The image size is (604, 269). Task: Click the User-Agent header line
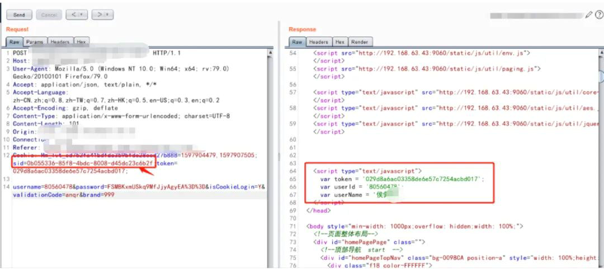click(x=121, y=69)
